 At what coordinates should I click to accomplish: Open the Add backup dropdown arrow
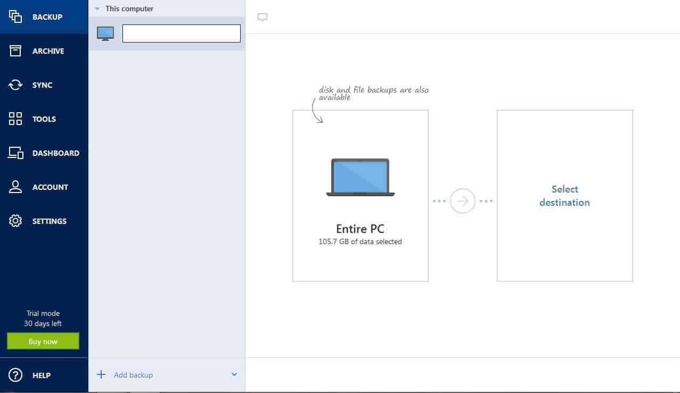coord(234,374)
